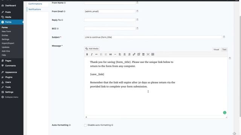Open the Confirmations settings tab

coord(35,4)
